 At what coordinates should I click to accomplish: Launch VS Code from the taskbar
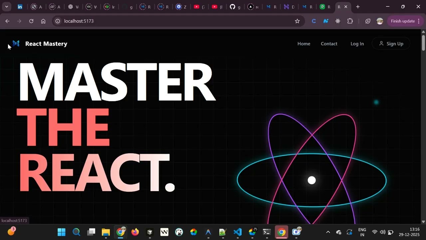pyautogui.click(x=237, y=232)
